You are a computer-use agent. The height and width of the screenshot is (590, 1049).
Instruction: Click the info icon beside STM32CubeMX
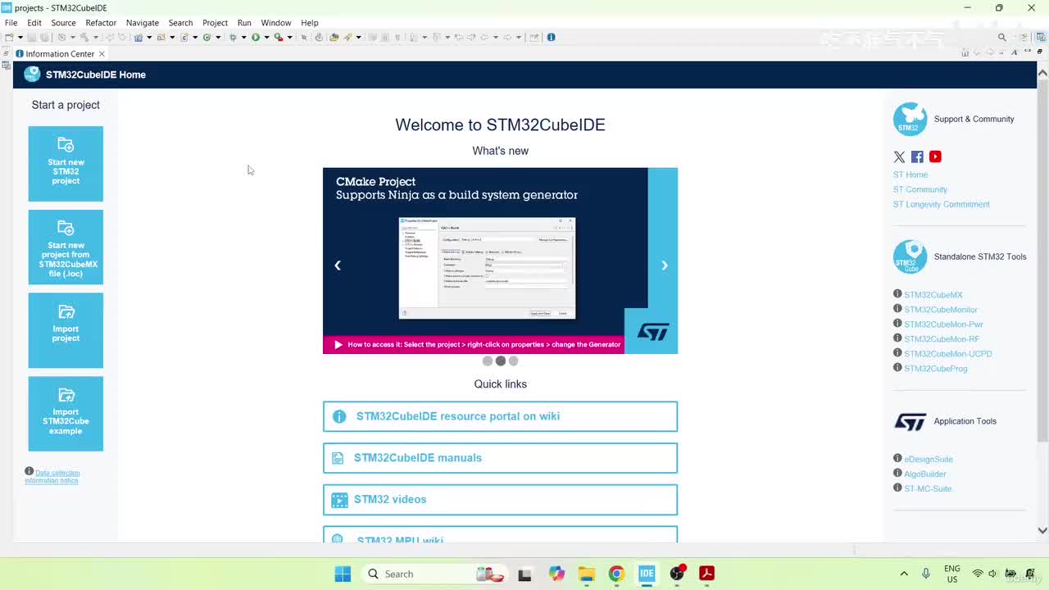[897, 294]
